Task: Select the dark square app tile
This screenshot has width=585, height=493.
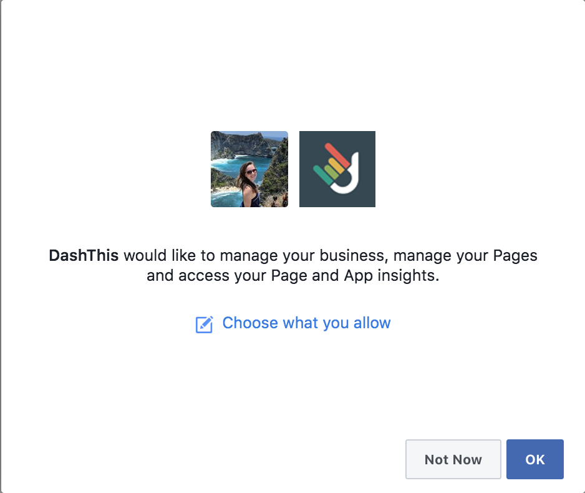Action: [337, 169]
